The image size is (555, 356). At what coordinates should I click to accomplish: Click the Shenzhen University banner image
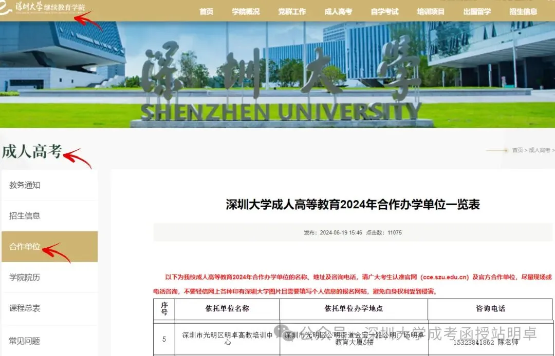277,74
